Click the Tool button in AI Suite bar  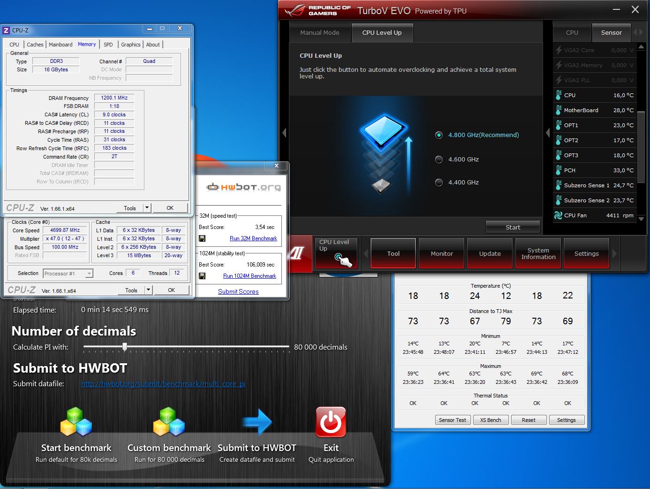point(393,253)
